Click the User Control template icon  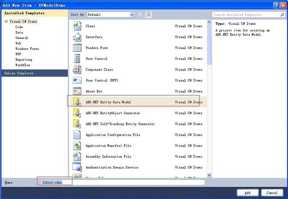(77, 59)
